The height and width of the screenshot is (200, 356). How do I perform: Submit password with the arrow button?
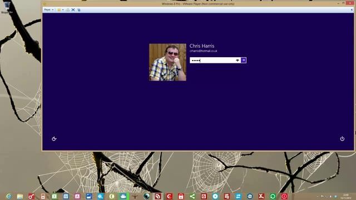[244, 60]
